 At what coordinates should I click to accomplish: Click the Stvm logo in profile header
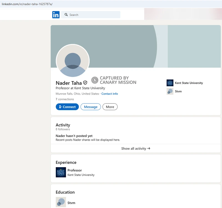(x=170, y=91)
